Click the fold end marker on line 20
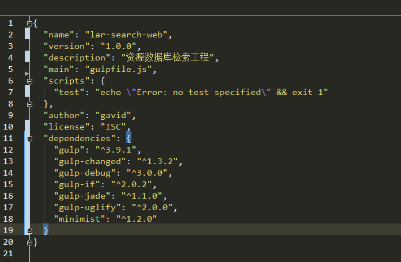The image size is (401, 262). (29, 242)
